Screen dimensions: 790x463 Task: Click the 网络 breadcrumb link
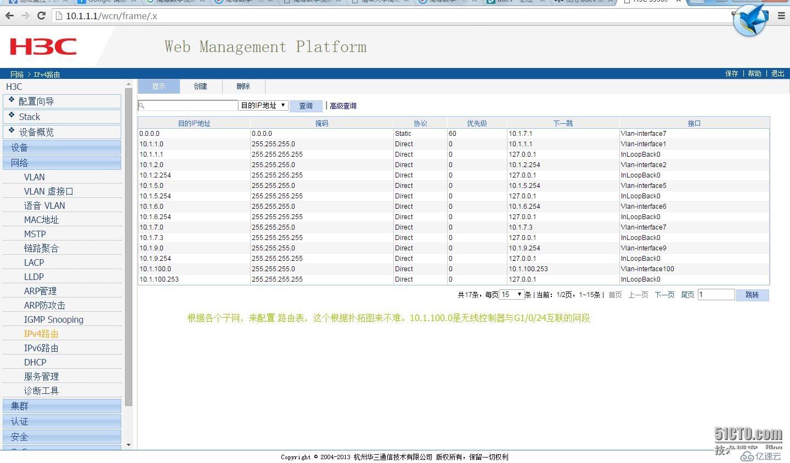(x=17, y=75)
